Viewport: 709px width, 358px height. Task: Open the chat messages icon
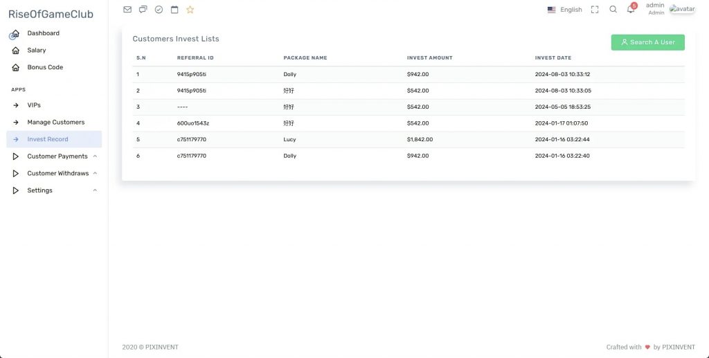point(143,10)
